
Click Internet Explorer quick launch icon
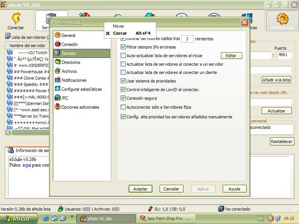46,218
